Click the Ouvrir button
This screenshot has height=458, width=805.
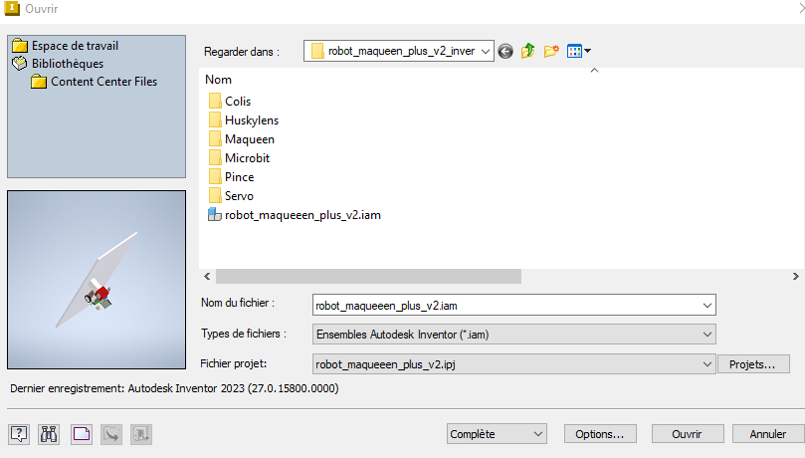point(688,434)
